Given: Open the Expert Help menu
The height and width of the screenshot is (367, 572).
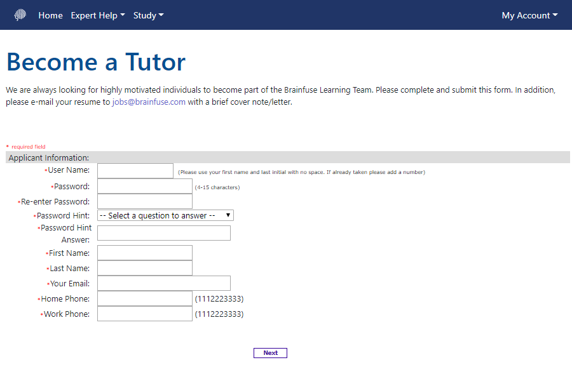Looking at the screenshot, I should click(x=98, y=15).
